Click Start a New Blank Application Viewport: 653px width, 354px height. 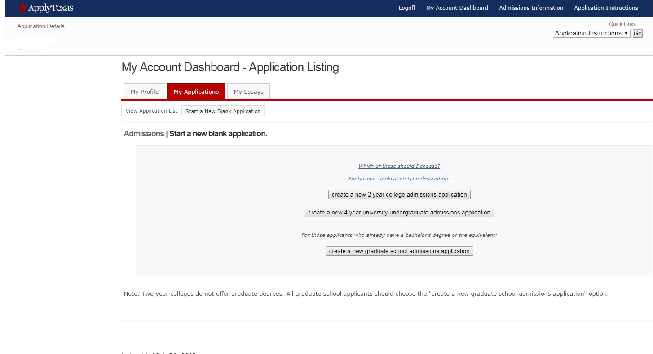click(223, 111)
